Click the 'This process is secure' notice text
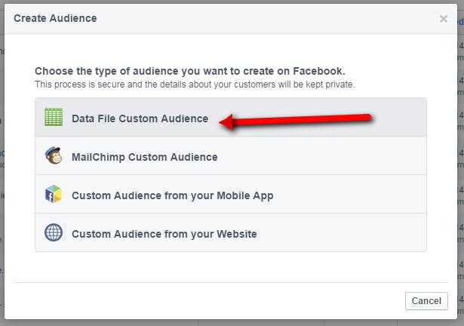464x326 pixels. point(195,85)
